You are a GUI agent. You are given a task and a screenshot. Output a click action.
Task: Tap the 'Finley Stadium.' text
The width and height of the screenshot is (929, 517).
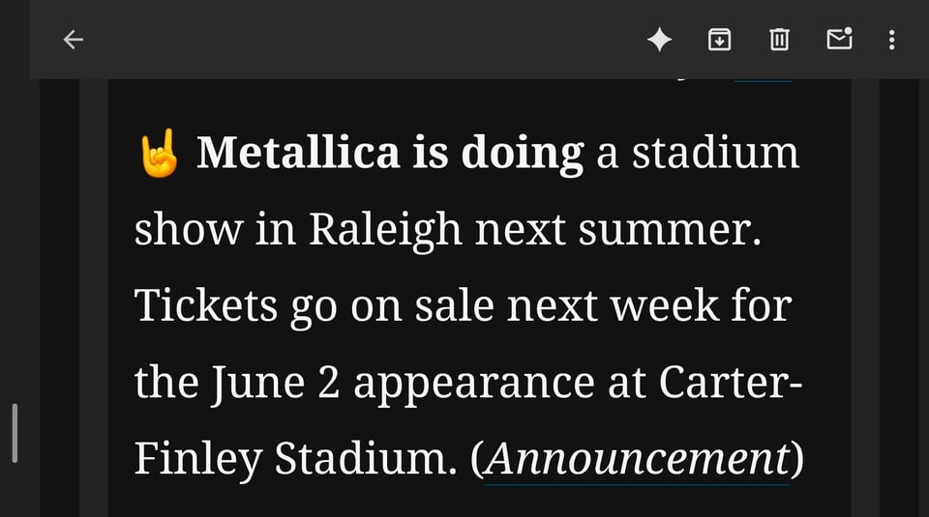tap(296, 458)
